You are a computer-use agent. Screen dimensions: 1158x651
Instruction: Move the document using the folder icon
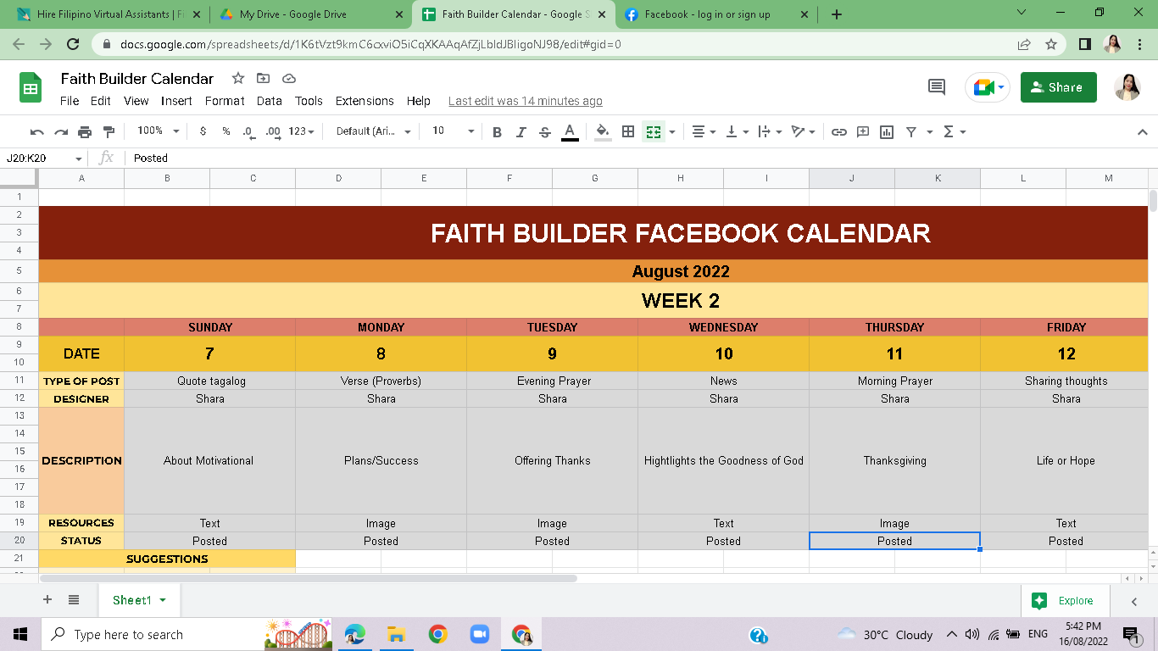coord(264,78)
